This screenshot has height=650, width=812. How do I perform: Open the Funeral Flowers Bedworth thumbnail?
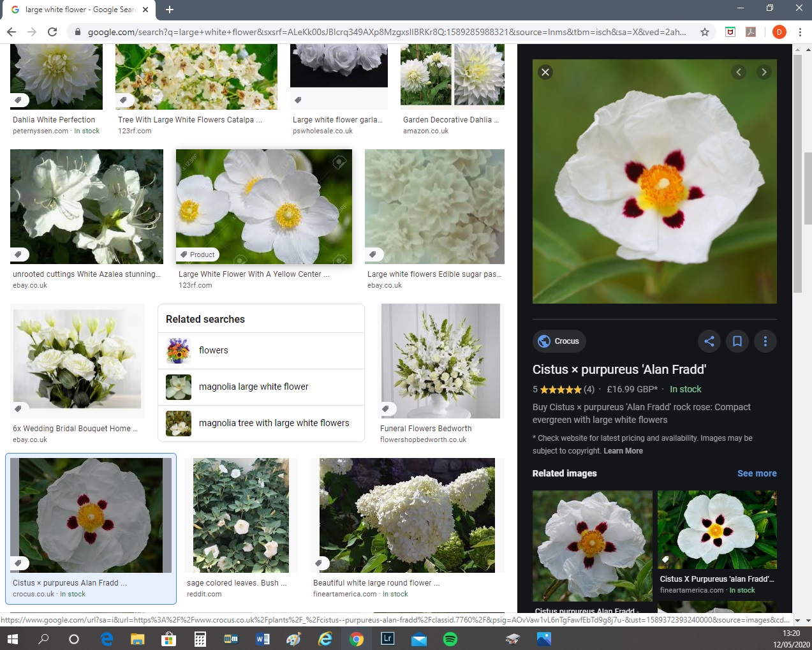(441, 361)
